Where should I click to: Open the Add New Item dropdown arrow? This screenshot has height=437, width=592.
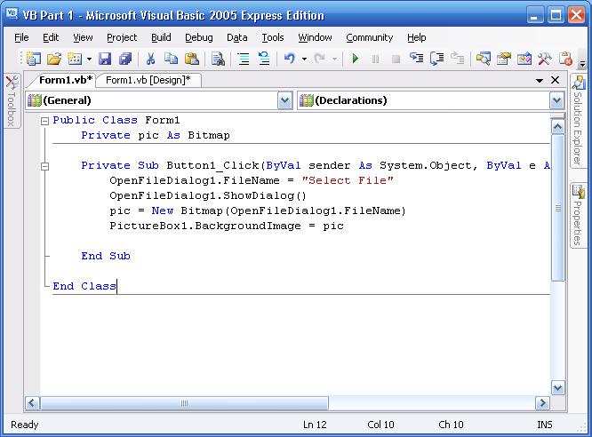pos(89,59)
